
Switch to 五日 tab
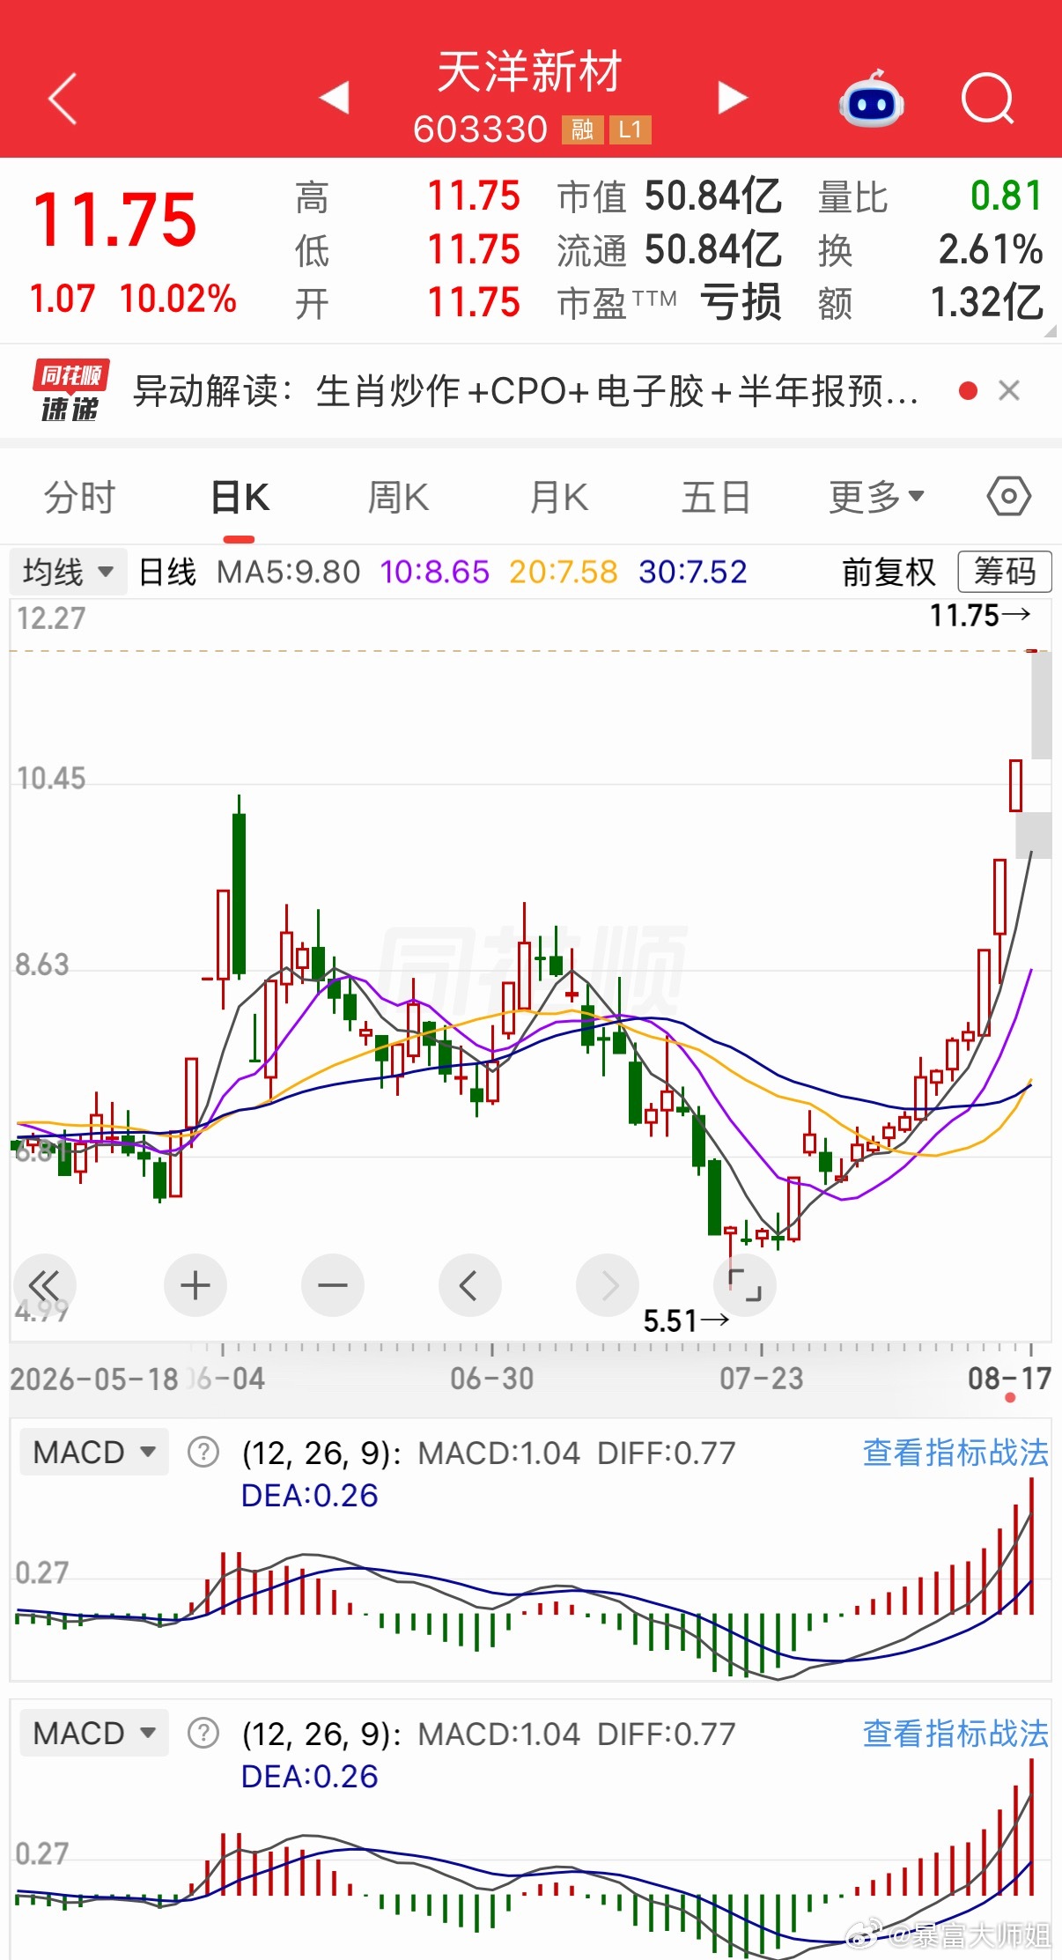point(716,498)
